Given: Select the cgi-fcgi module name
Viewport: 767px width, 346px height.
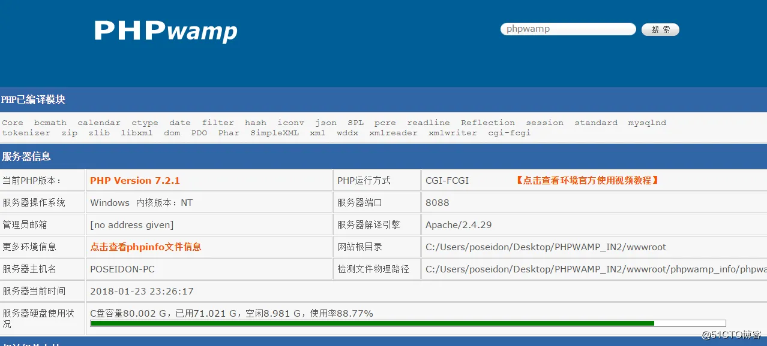Looking at the screenshot, I should [x=510, y=133].
